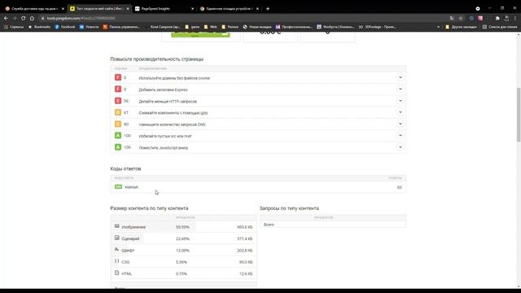Click the Коды ответов heading
The height and width of the screenshot is (293, 521).
pyautogui.click(x=125, y=168)
